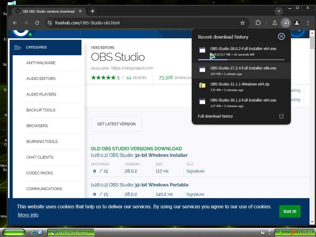This screenshot has height=237, width=316.
Task: Click the VIDEO EDITORS breadcrumb label
Action: click(102, 48)
